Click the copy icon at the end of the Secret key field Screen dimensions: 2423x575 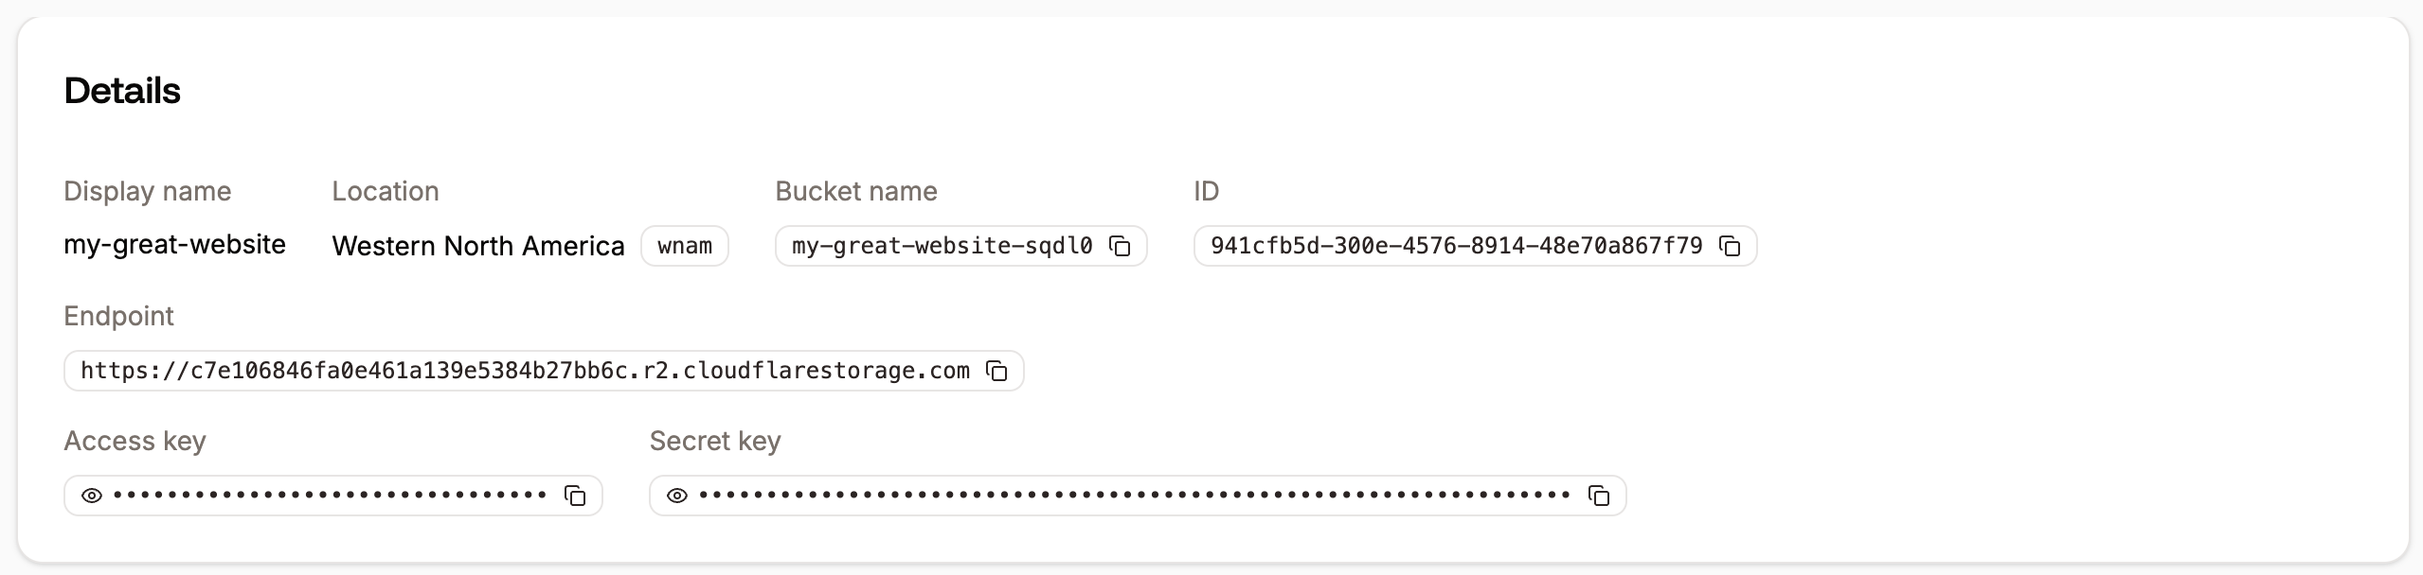tap(1601, 495)
